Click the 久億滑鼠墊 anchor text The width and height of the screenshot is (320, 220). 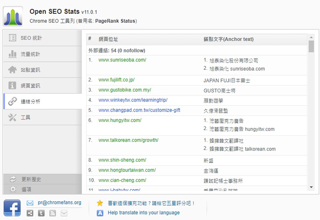pos(216,111)
